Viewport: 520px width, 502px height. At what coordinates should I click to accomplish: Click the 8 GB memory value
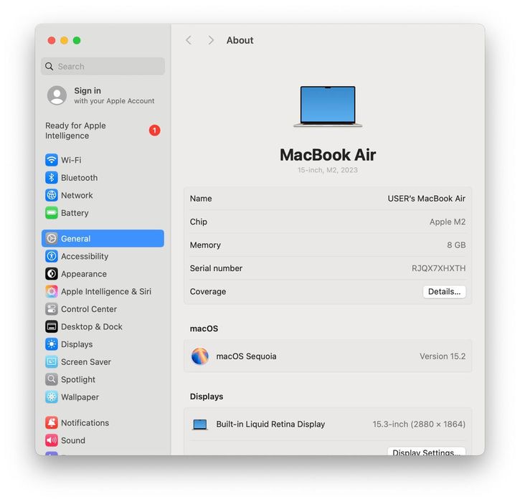coord(456,245)
